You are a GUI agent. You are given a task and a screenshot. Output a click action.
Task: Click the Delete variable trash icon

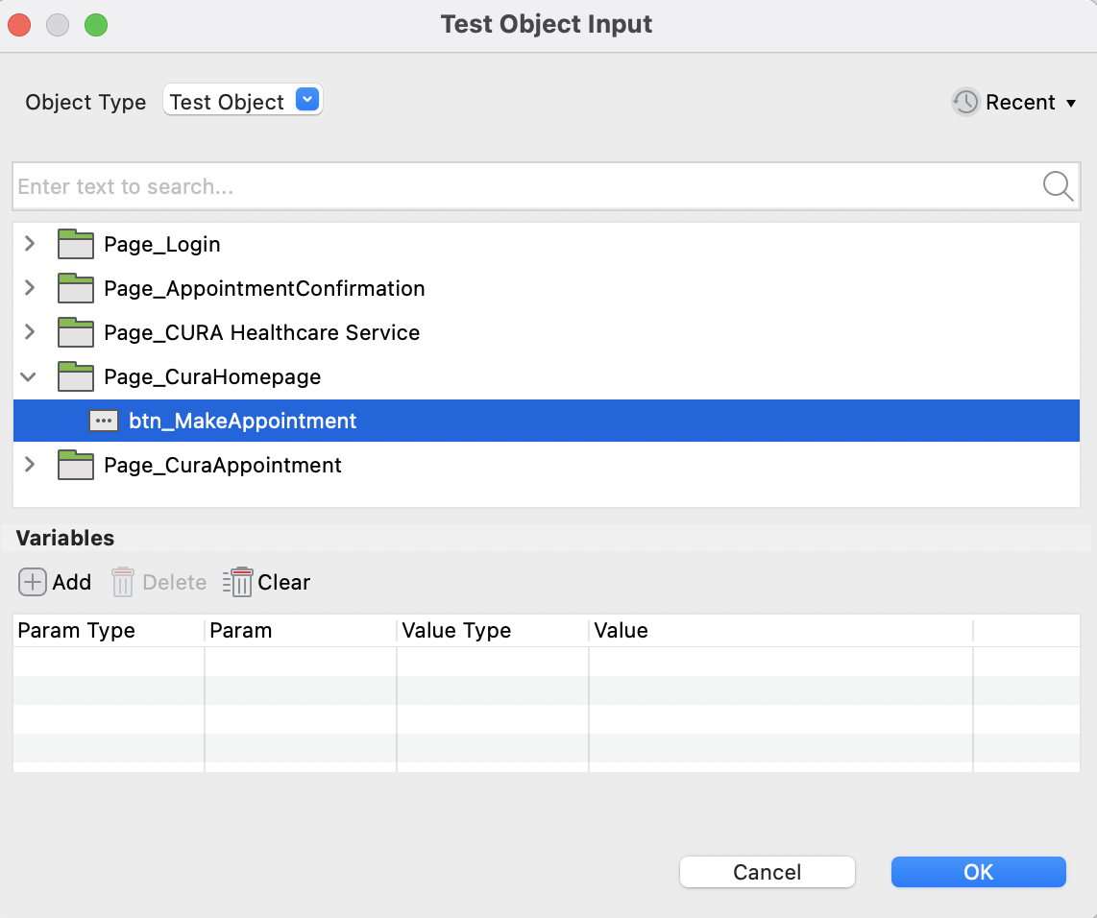coord(122,582)
